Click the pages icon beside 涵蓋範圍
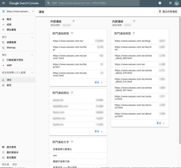This screenshot has height=168, width=181. 3,42
